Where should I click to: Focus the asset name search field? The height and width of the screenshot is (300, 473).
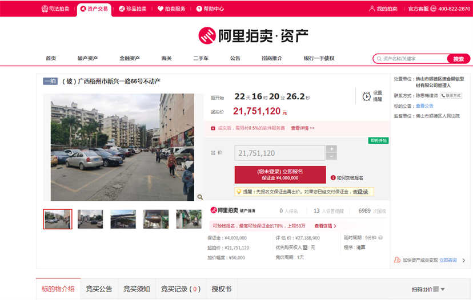coord(411,59)
